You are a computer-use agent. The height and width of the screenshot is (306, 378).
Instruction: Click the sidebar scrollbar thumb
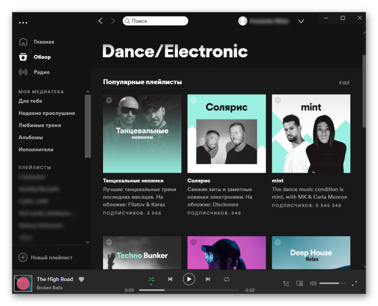point(88,126)
